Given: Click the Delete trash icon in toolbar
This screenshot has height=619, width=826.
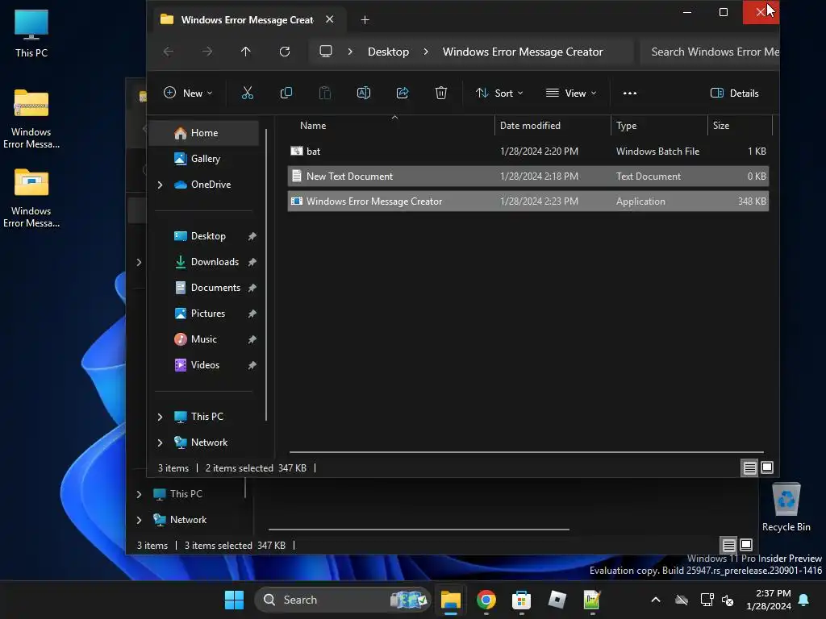Looking at the screenshot, I should click(x=441, y=93).
